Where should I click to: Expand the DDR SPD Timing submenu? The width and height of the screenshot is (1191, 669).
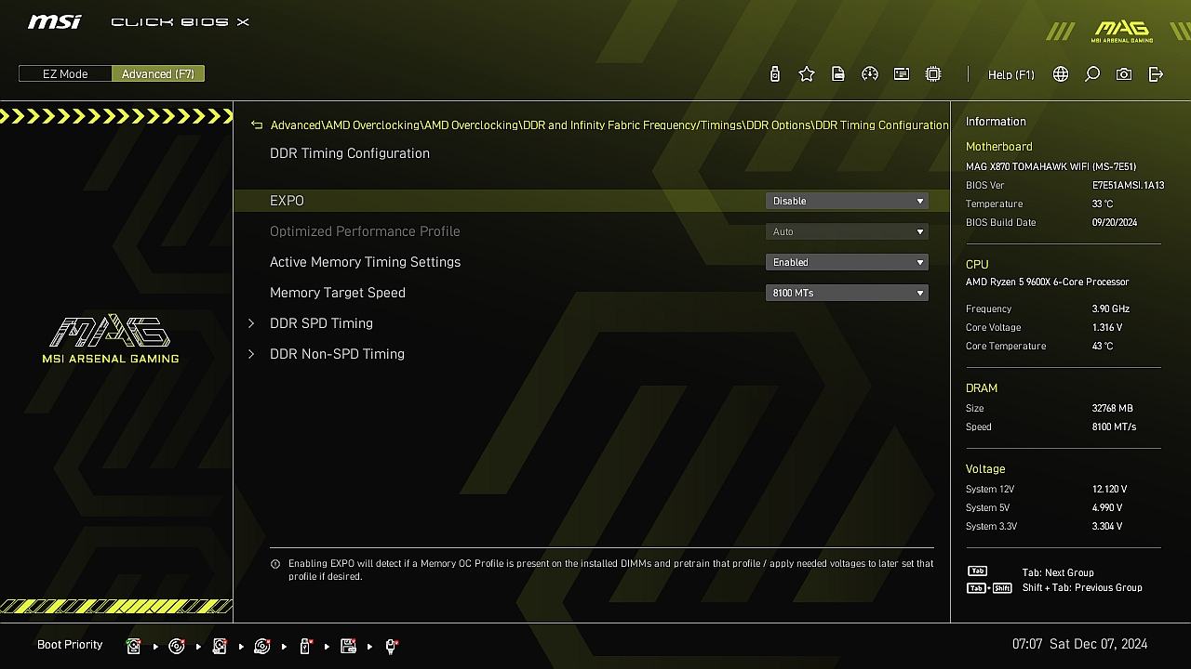point(321,323)
